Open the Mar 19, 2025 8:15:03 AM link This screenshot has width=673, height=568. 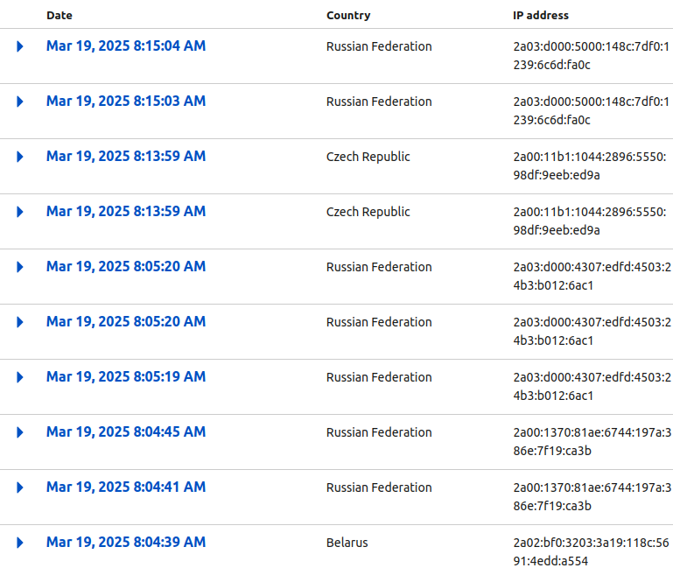[x=126, y=102]
